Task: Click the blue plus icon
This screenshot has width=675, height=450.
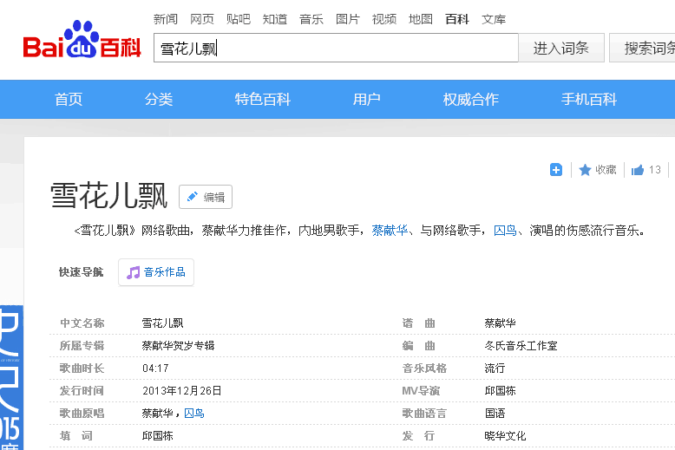Action: point(556,170)
